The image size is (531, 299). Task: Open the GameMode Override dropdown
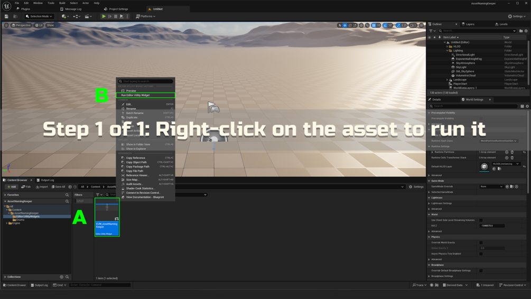(491, 186)
